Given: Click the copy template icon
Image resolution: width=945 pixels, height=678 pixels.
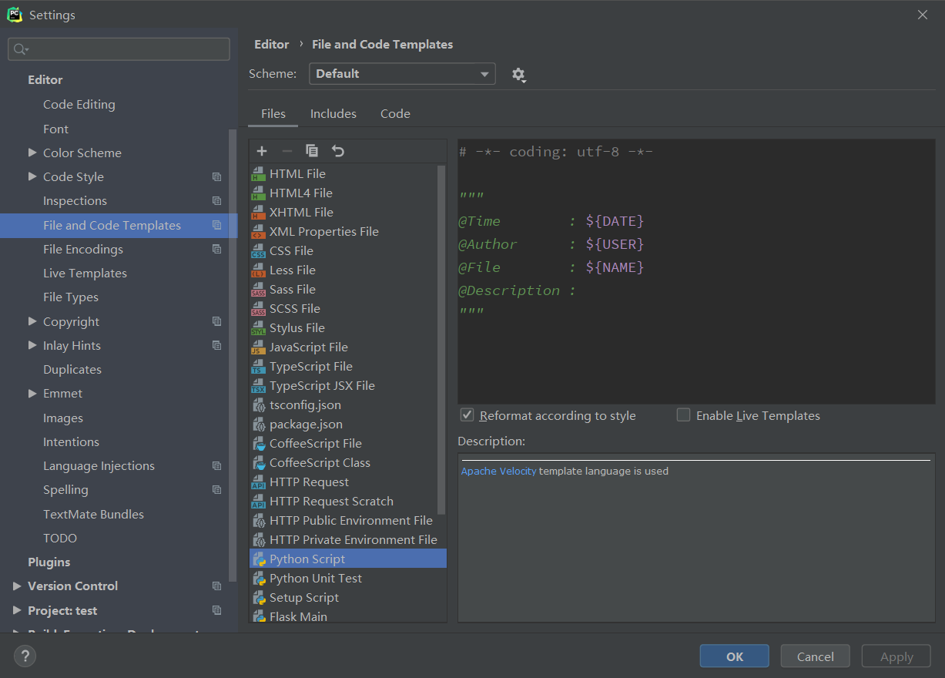Looking at the screenshot, I should [x=312, y=151].
